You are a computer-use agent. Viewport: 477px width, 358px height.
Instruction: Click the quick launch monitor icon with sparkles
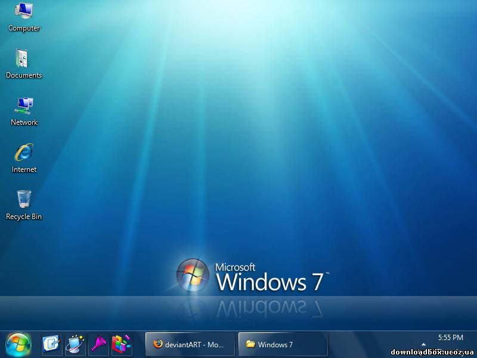click(75, 345)
